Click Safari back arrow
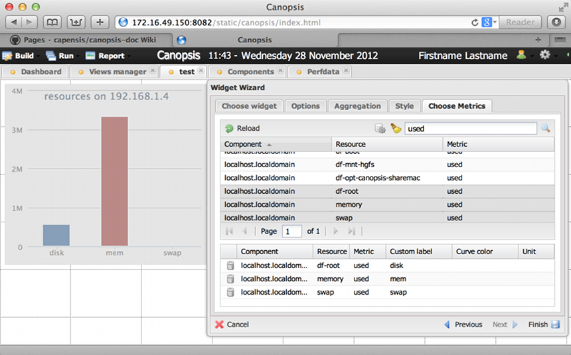571x355 pixels. (14, 23)
